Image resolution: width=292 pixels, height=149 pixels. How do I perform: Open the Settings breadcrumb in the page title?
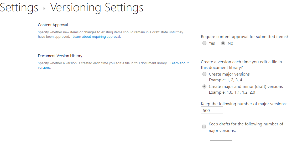tap(19, 8)
